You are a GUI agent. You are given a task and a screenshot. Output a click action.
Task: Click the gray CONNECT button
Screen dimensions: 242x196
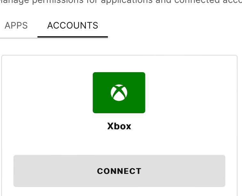click(119, 171)
